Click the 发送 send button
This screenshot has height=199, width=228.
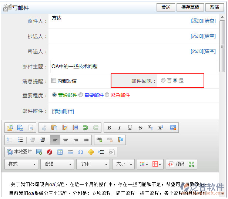coord(166,7)
